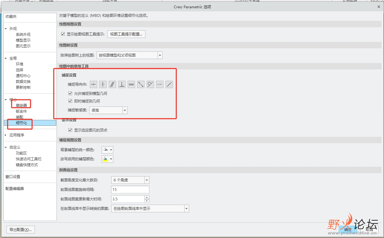Toggle the tangent snap guide icon
Image resolution: width=384 pixels, height=238 pixels.
[x=150, y=84]
